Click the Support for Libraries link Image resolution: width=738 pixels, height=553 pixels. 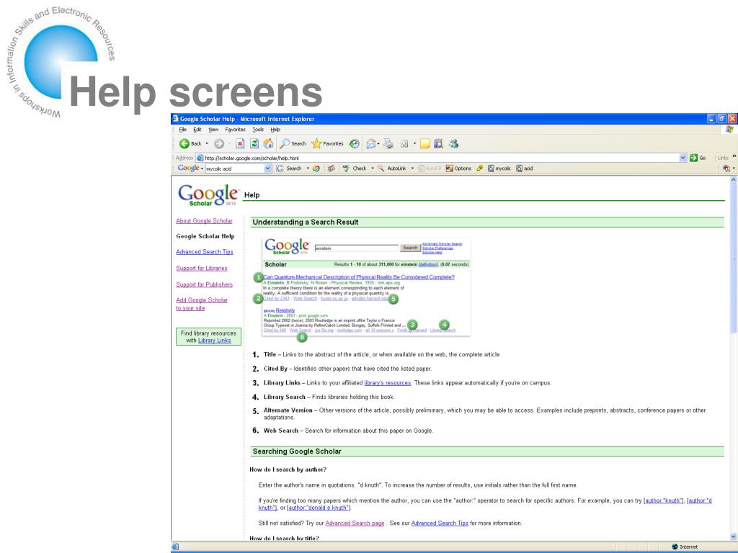[202, 268]
